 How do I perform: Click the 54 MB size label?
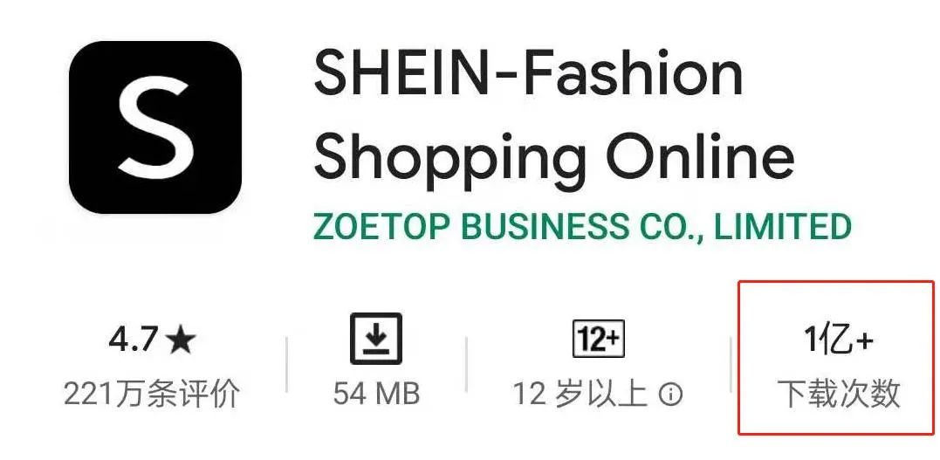coord(376,394)
